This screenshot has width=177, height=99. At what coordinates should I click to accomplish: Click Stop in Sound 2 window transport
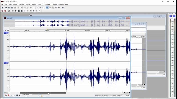click(x=17, y=95)
